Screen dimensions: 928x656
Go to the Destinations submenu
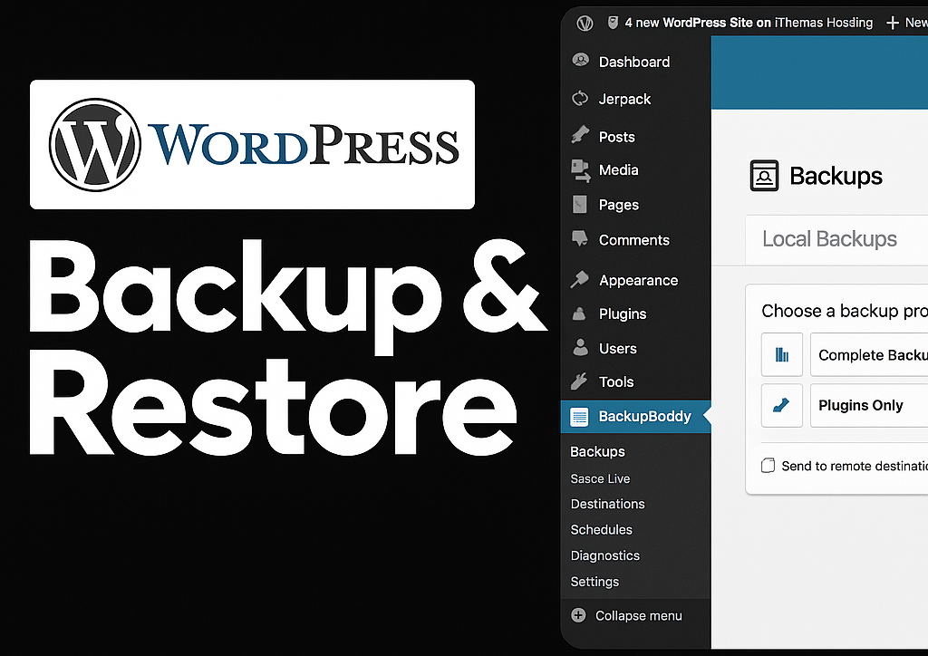607,504
